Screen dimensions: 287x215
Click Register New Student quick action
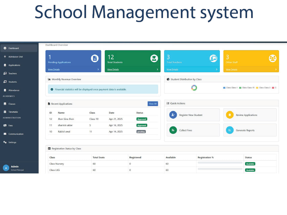point(193,115)
